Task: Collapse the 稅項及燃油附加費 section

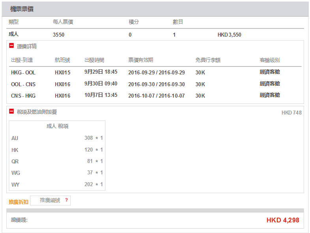Action: click(x=11, y=111)
